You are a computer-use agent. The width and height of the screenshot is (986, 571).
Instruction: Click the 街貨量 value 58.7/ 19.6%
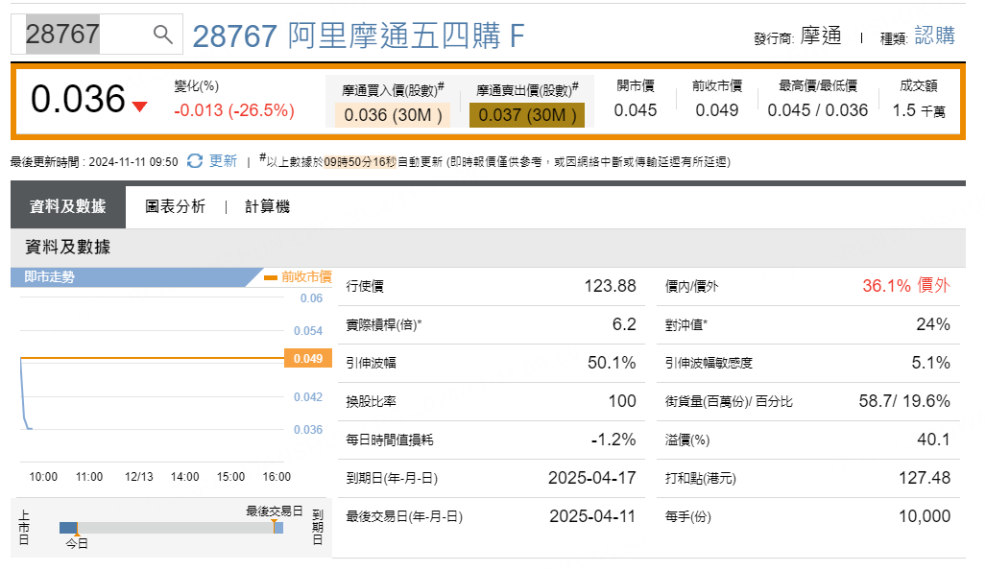pos(904,401)
